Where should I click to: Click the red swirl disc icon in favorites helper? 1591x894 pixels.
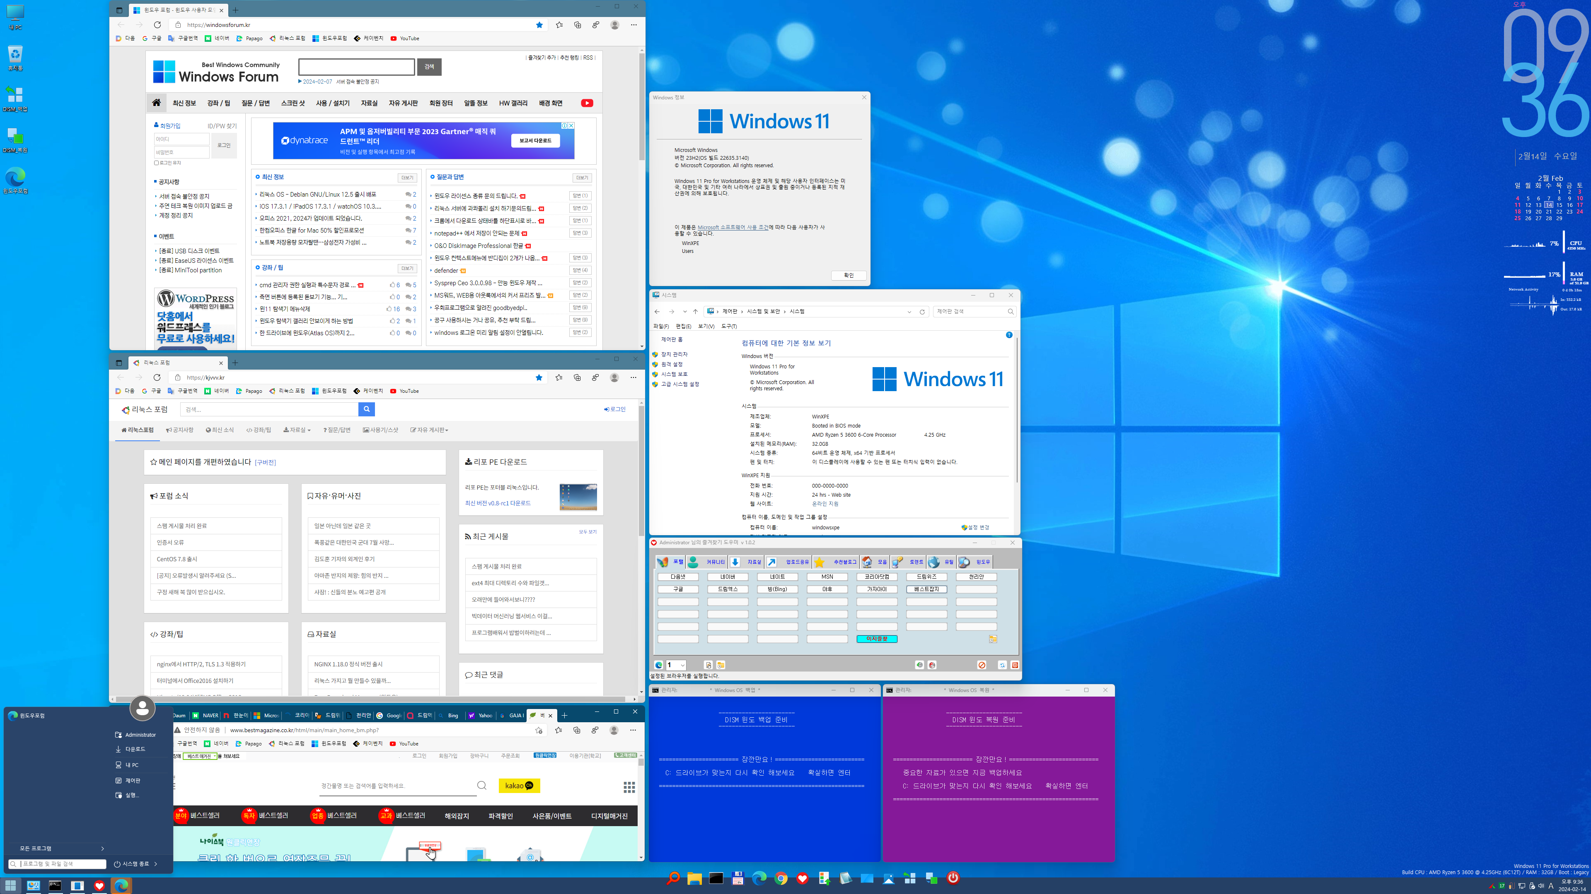(x=932, y=665)
